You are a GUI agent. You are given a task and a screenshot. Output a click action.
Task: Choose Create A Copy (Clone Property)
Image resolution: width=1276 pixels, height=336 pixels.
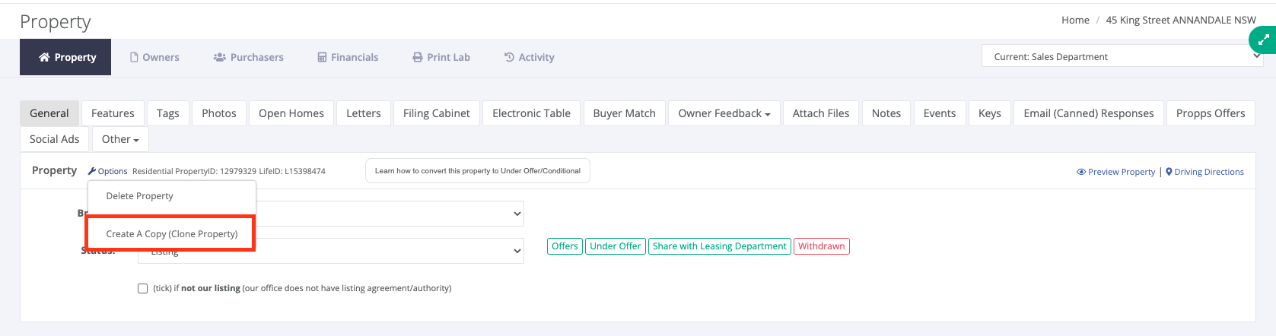pyautogui.click(x=172, y=234)
